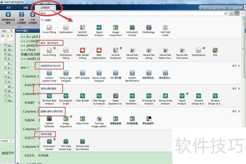246x164 pixels.
Task: Open System Identification app
Action: click(x=132, y=76)
